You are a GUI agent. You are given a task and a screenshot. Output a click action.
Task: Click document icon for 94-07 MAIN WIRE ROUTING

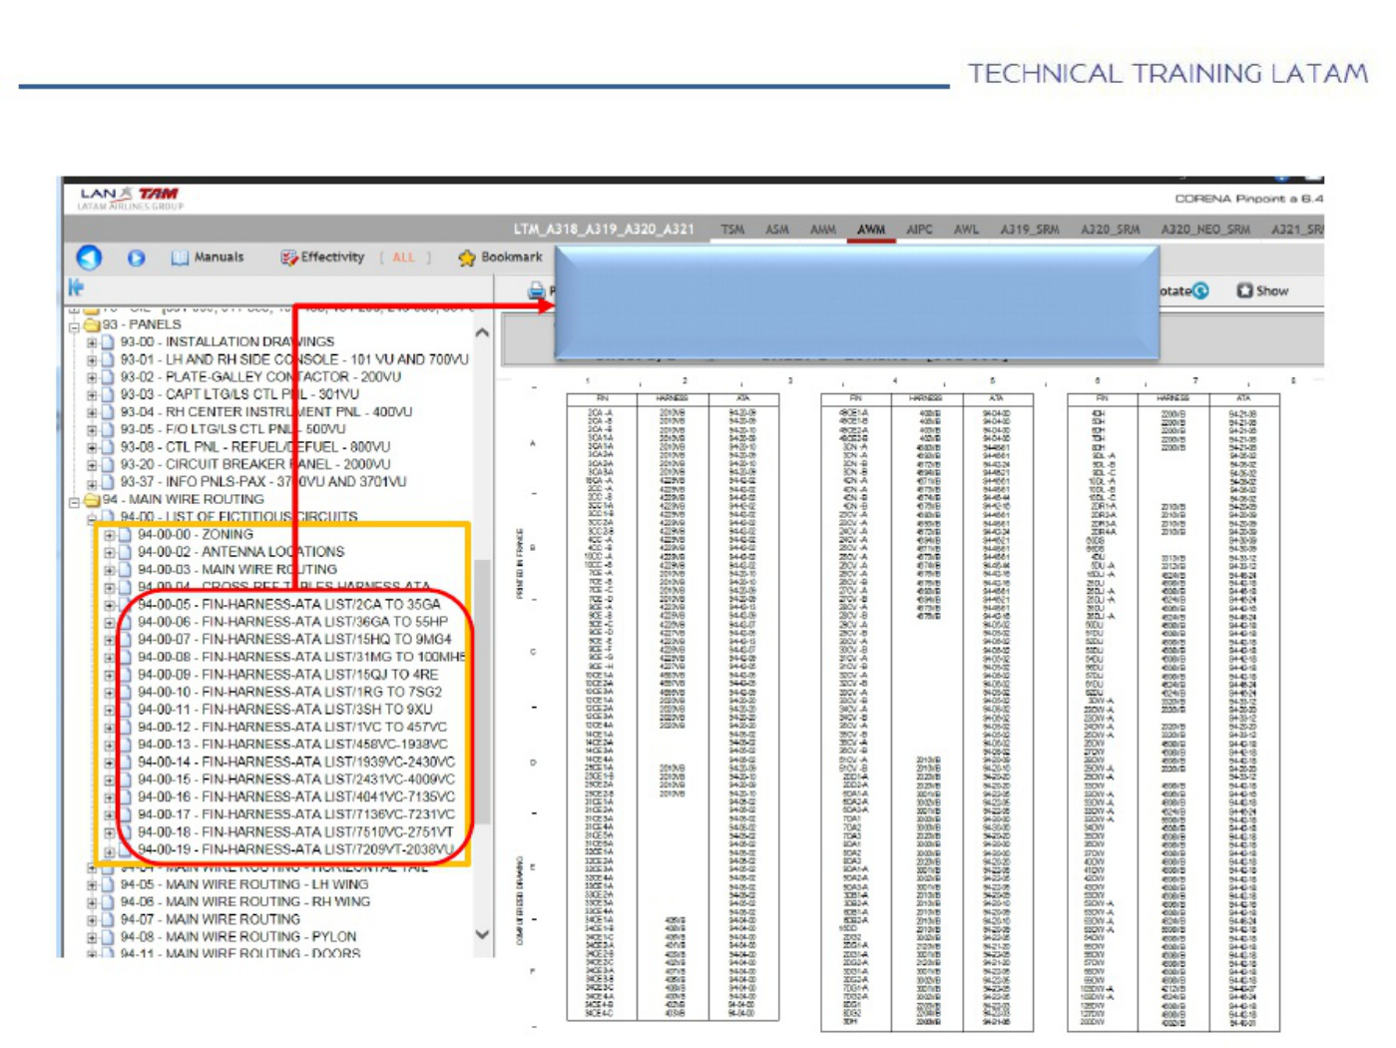(x=108, y=919)
